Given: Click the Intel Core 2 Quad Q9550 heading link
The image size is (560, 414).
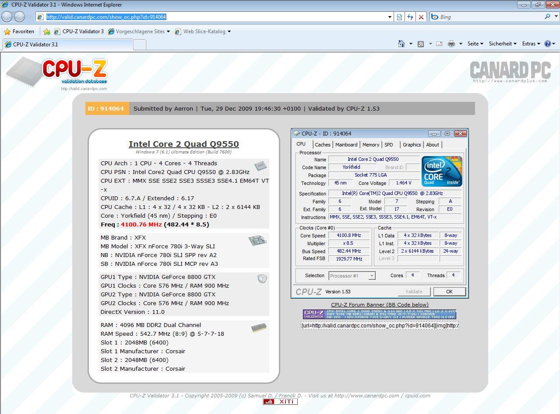Looking at the screenshot, I should 184,144.
